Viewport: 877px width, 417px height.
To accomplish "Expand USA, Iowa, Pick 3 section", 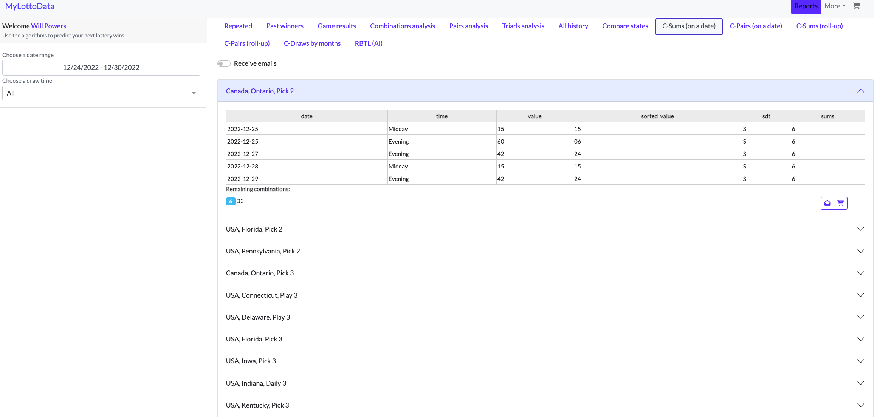I will point(545,361).
